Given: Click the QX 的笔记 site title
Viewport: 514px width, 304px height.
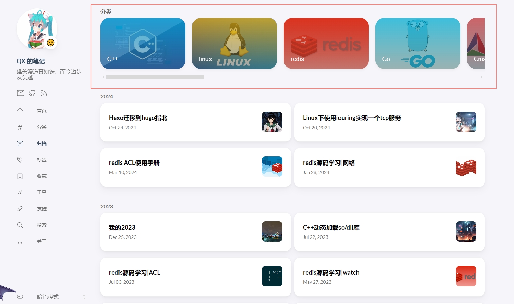Looking at the screenshot, I should tap(31, 61).
